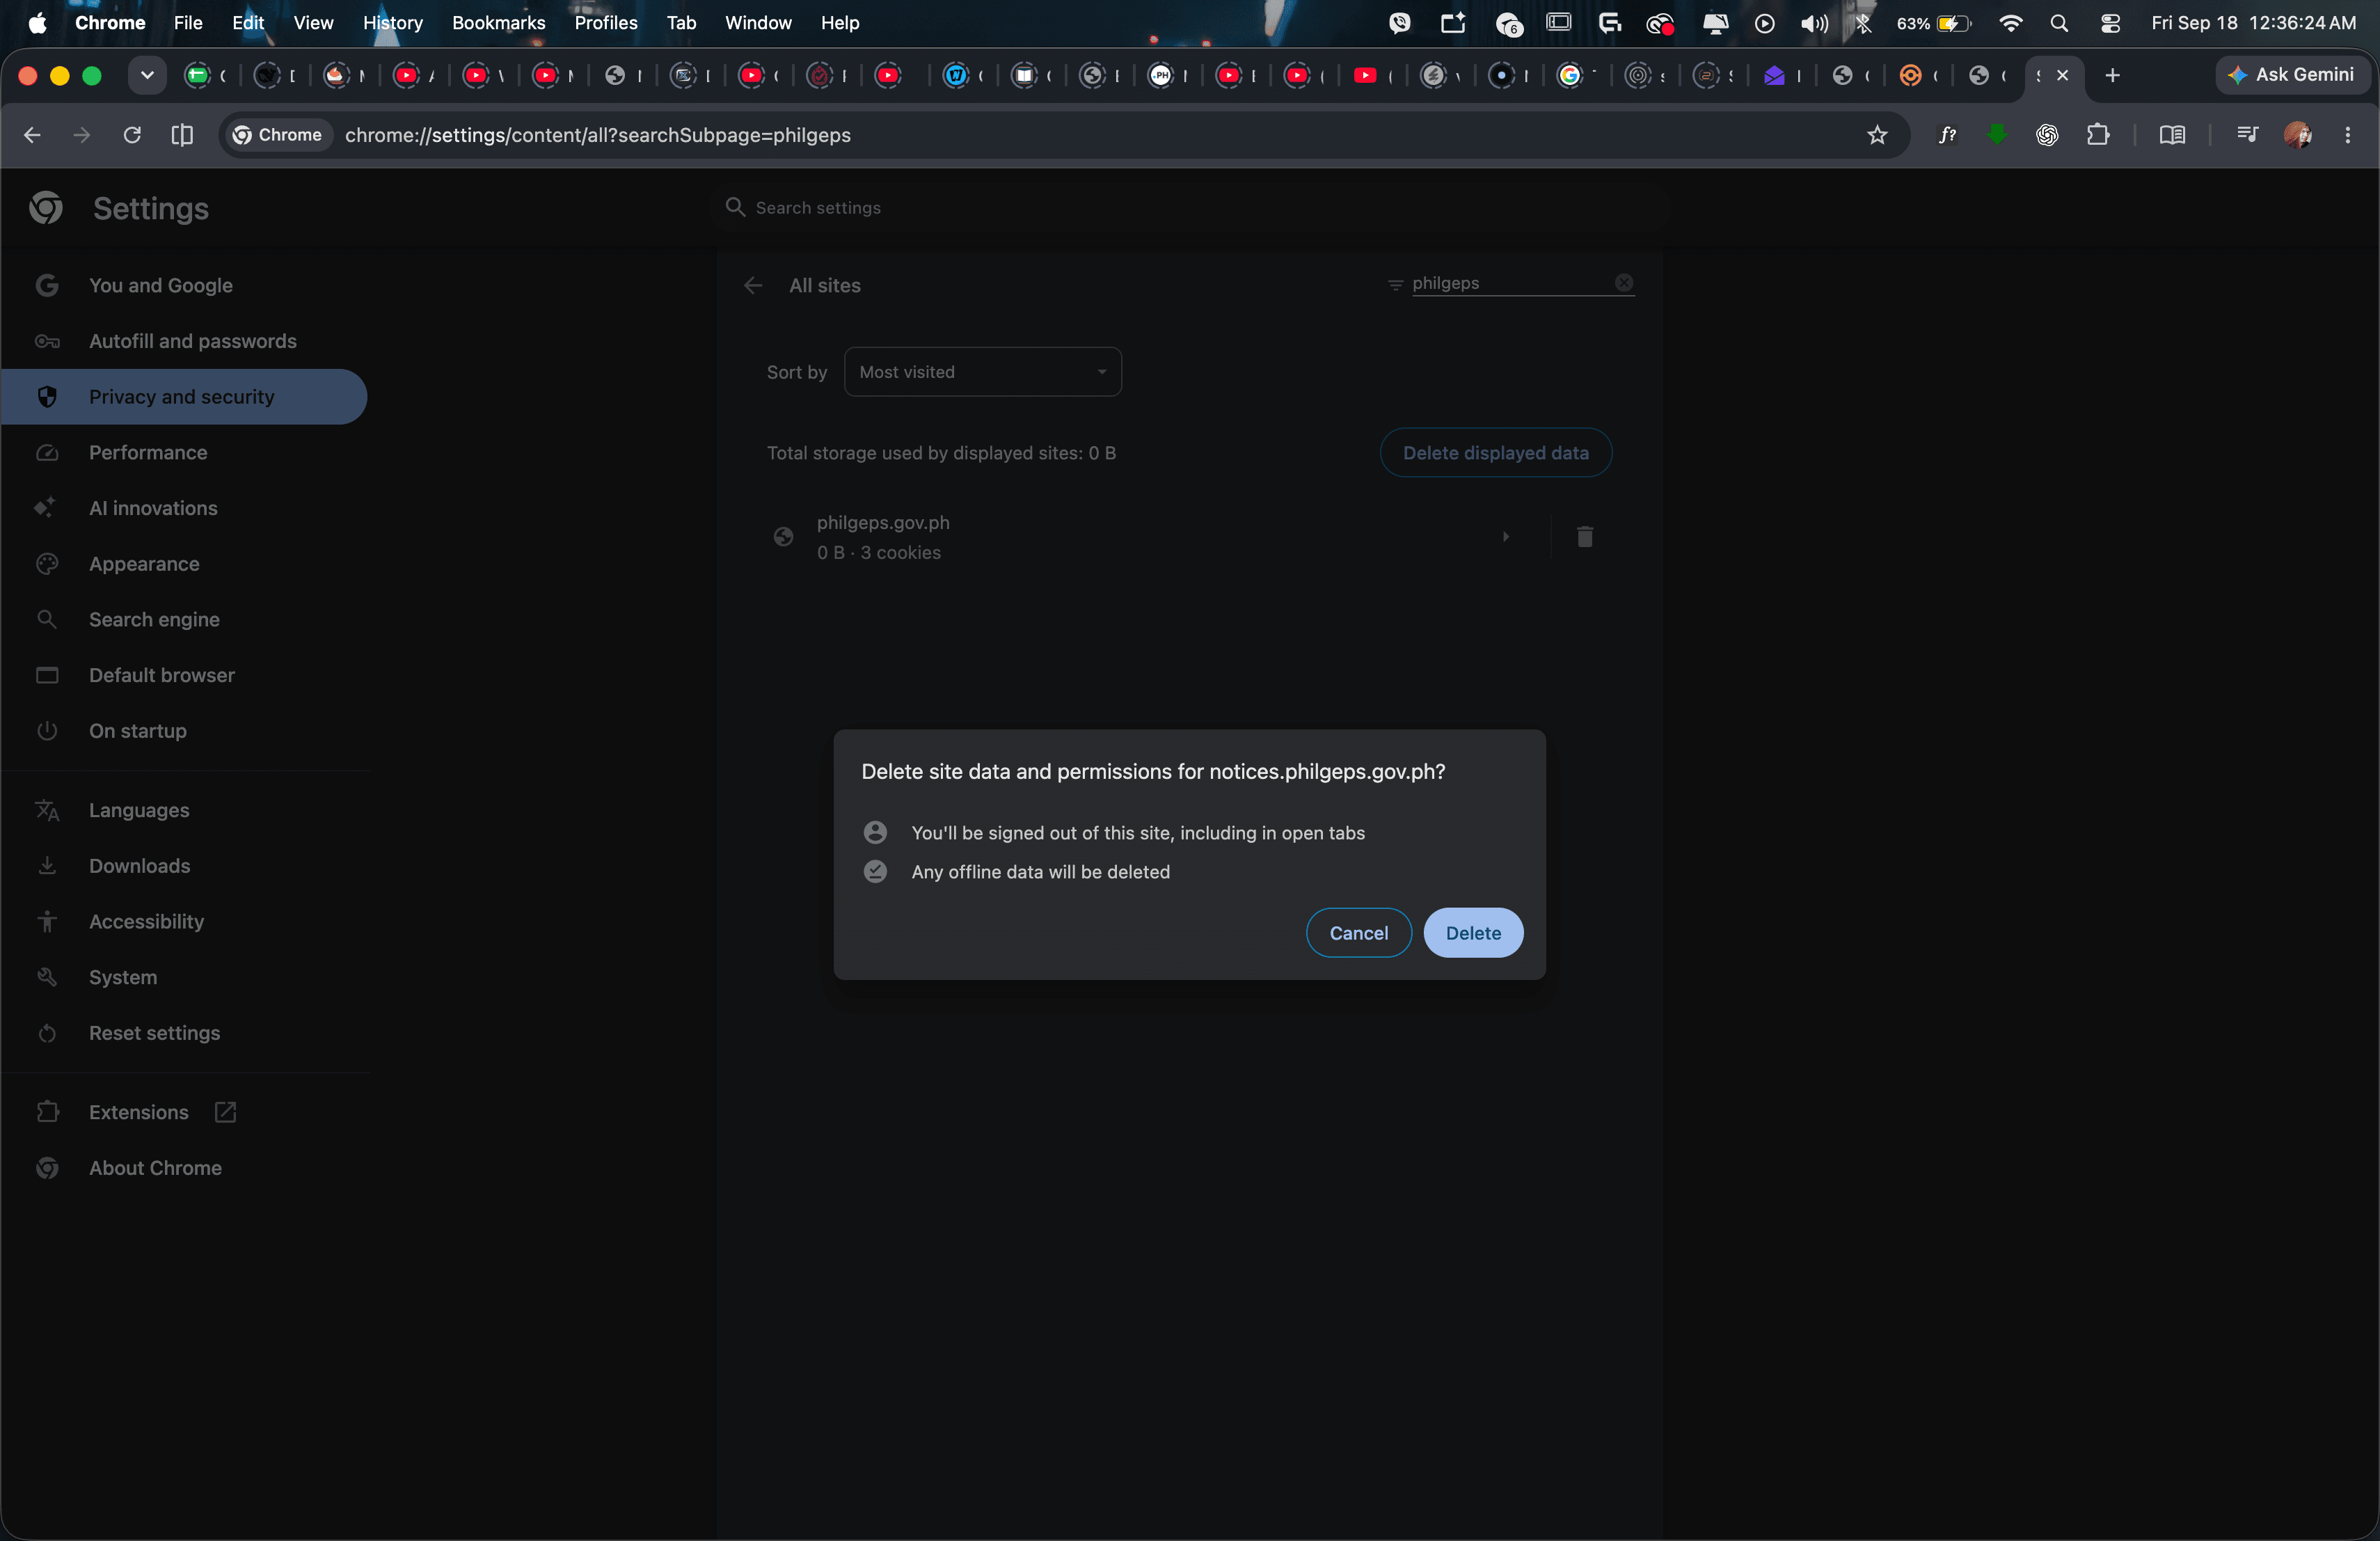2380x1541 pixels.
Task: Clear the philgeps site filter
Action: (1624, 283)
